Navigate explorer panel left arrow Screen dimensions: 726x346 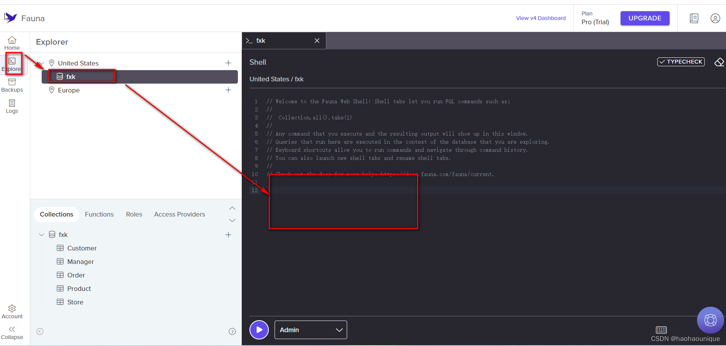40,331
